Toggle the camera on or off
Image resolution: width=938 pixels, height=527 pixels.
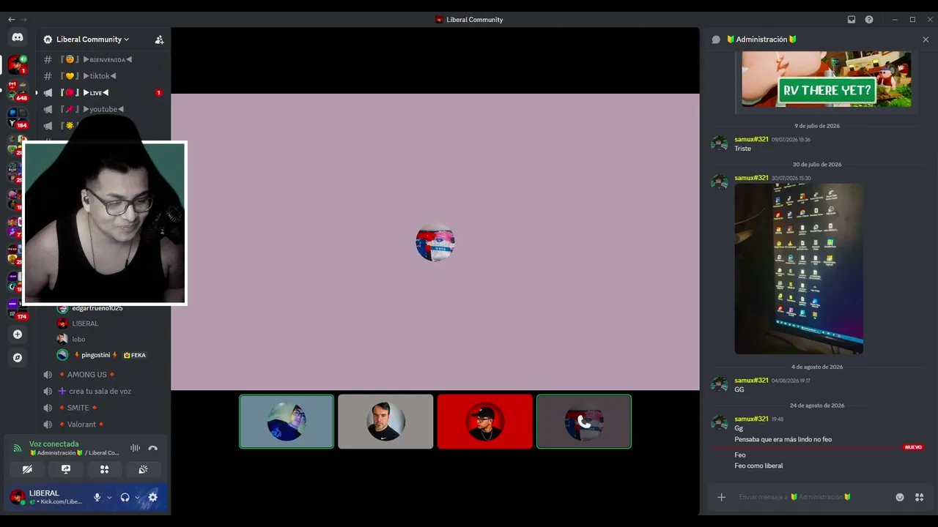pyautogui.click(x=27, y=469)
